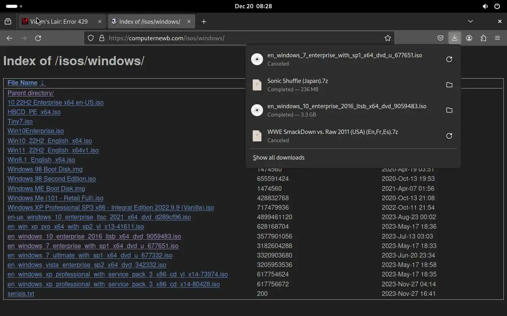
Task: Close the Error 429 tab
Action: 100,22
